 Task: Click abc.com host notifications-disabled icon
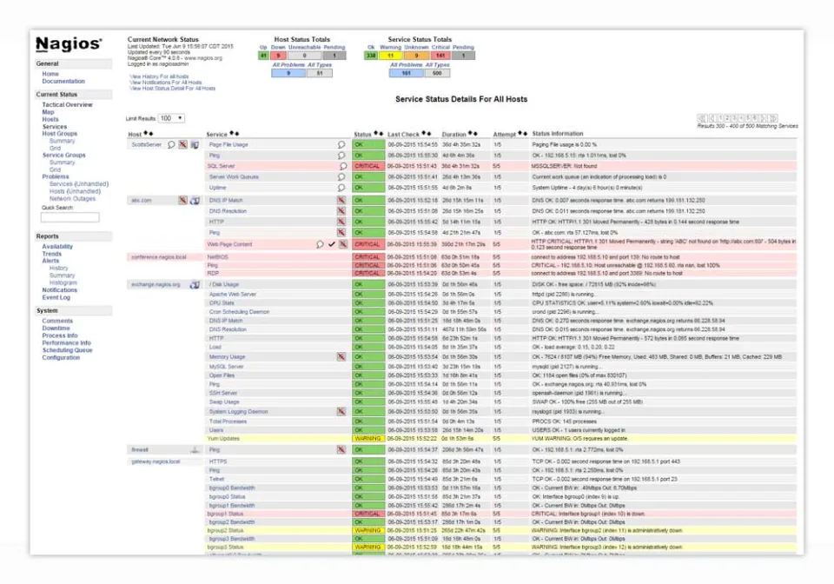183,201
